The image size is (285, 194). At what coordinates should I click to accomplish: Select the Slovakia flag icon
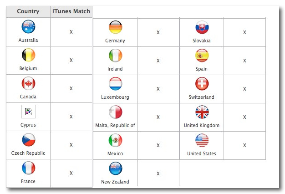pyautogui.click(x=202, y=27)
